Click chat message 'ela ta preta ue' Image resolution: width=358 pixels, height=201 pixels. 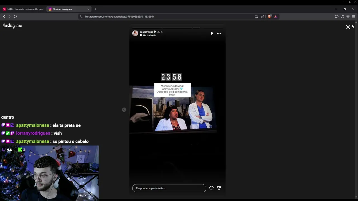click(67, 125)
